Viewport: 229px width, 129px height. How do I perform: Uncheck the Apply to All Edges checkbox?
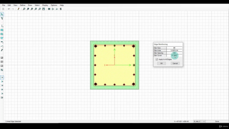[157, 59]
